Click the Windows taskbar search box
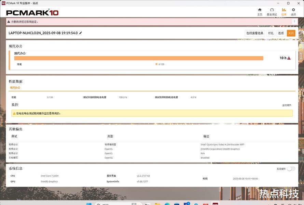 (x=118, y=204)
